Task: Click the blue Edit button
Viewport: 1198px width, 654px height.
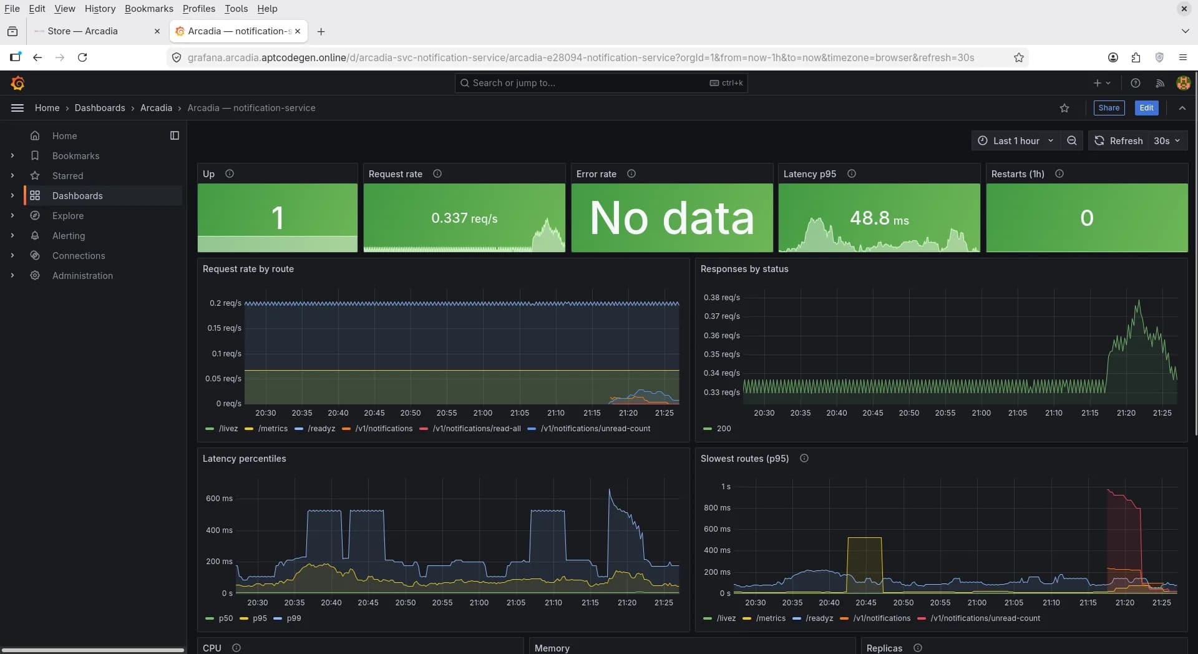Action: pos(1146,108)
